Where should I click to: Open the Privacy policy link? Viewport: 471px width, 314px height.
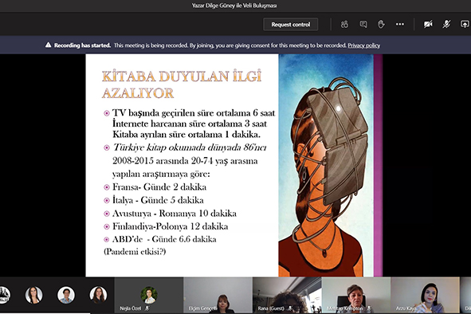(363, 45)
